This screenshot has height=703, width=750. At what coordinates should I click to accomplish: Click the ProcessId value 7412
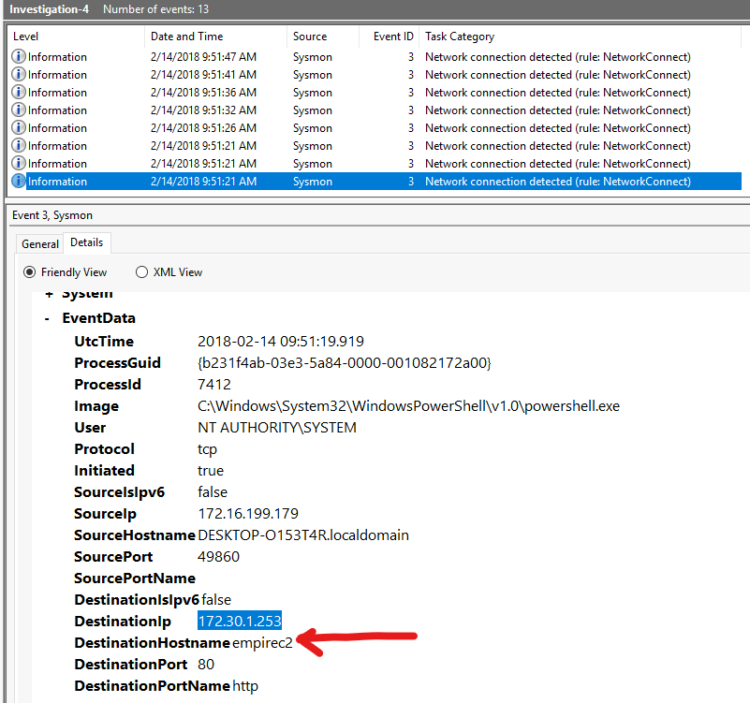(x=214, y=385)
